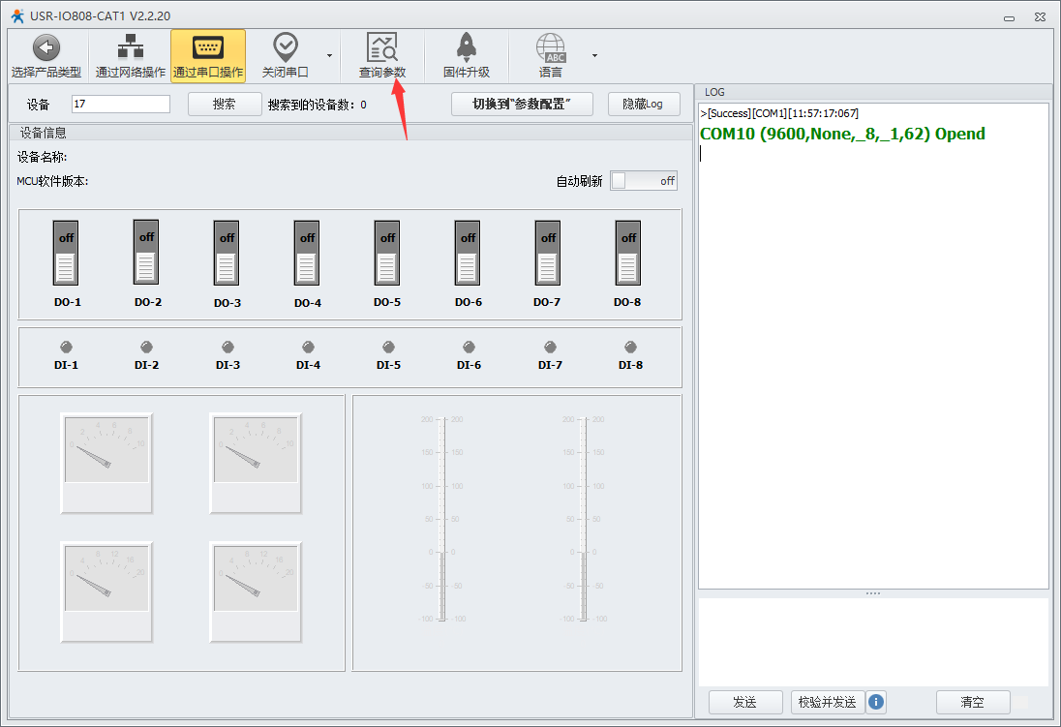The width and height of the screenshot is (1061, 727).
Task: Click the splitter handle below the log output
Action: tap(872, 592)
